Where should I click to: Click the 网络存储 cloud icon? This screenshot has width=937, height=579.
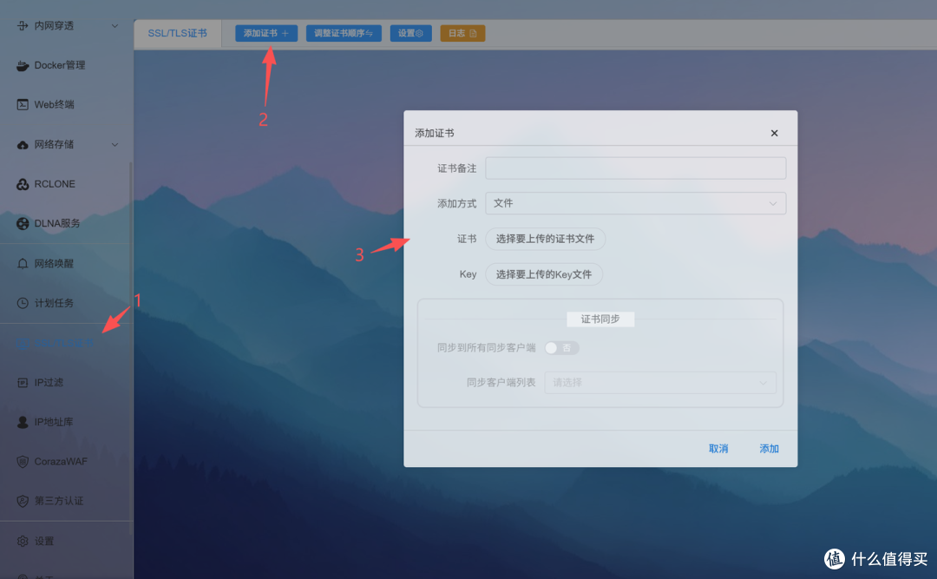coord(23,145)
